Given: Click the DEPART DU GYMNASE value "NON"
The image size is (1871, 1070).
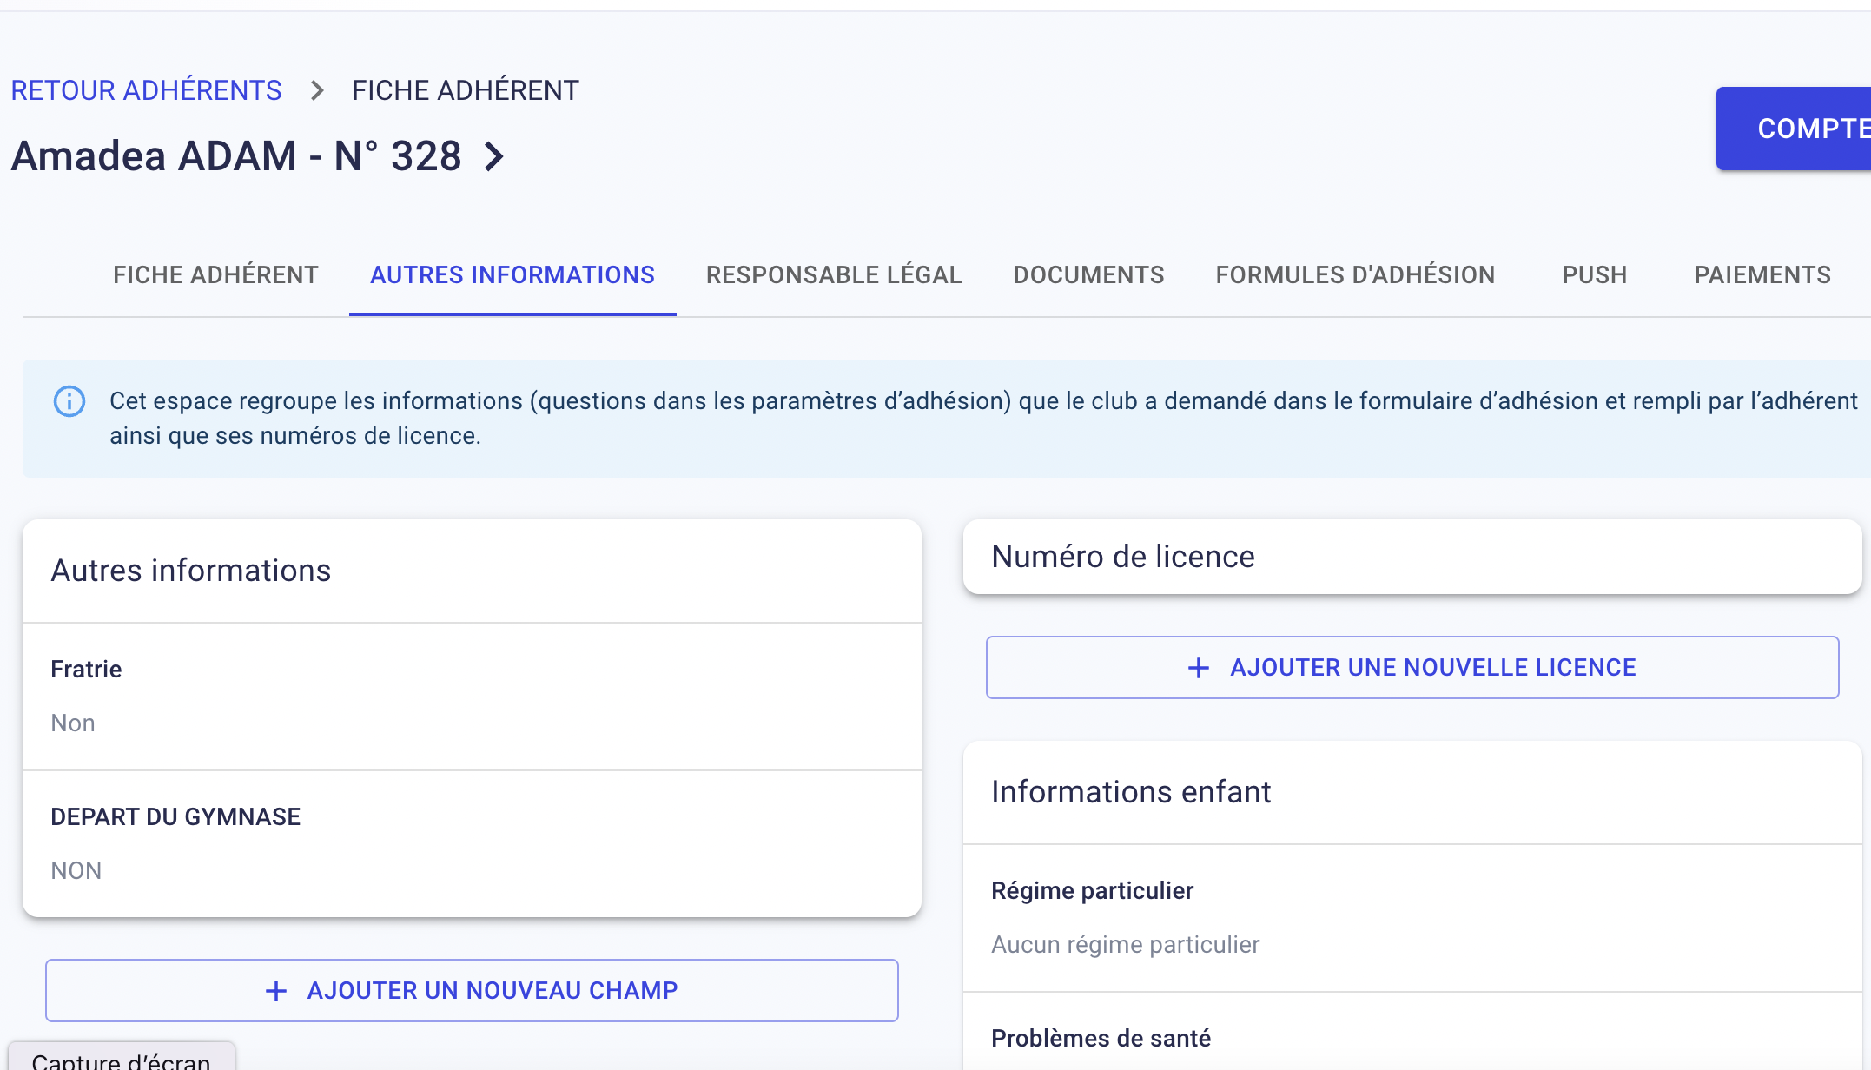Looking at the screenshot, I should 76,871.
